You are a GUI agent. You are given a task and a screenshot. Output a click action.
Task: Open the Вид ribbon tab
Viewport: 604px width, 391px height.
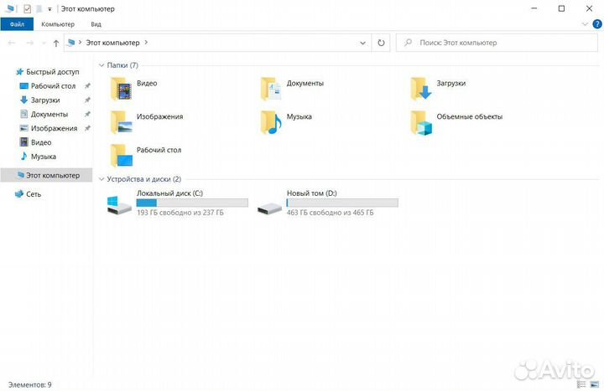pos(96,24)
